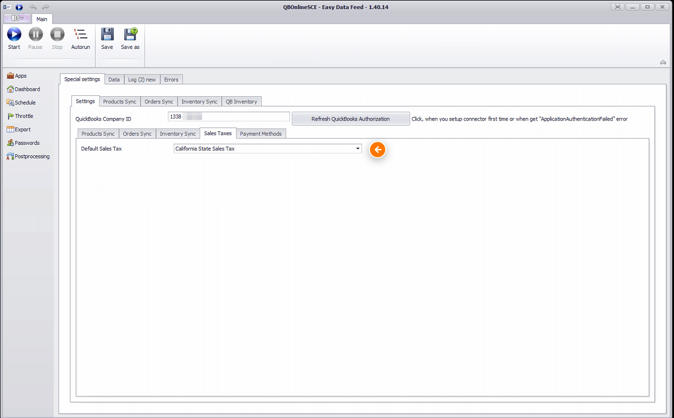Toggle full-screen mode from title bar
The height and width of the screenshot is (418, 674).
[x=617, y=7]
